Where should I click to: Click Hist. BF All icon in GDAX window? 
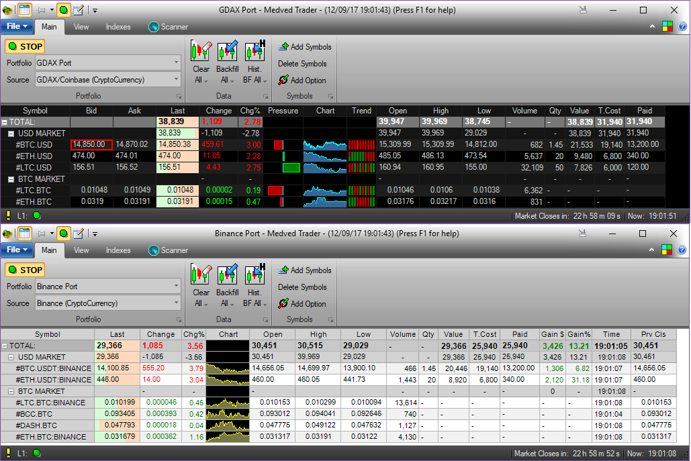point(255,62)
